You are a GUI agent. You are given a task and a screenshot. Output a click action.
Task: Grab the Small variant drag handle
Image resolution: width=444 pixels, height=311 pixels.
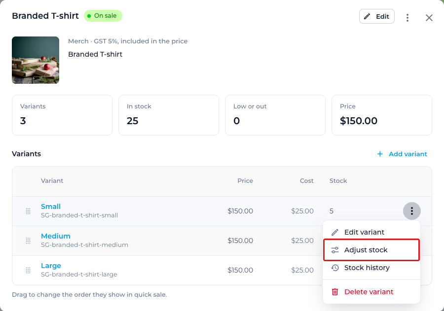(x=28, y=211)
